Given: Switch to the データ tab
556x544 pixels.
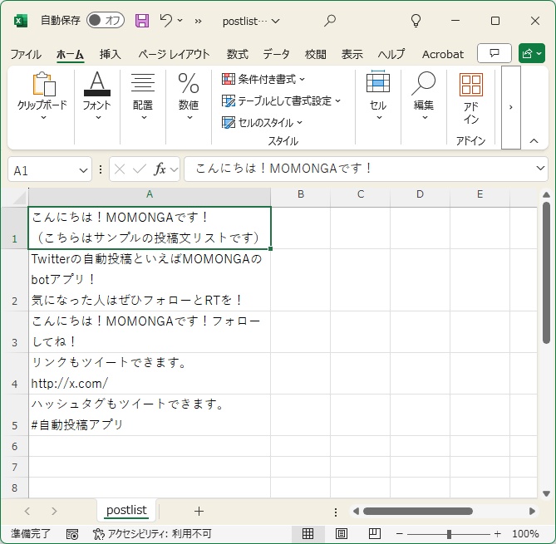Looking at the screenshot, I should 276,54.
